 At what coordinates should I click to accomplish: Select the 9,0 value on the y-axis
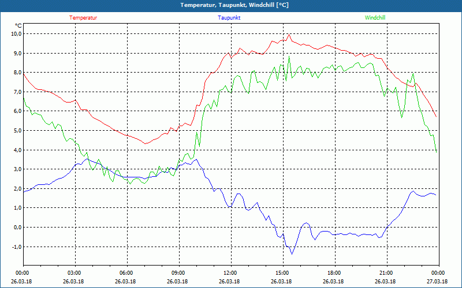tap(17, 53)
